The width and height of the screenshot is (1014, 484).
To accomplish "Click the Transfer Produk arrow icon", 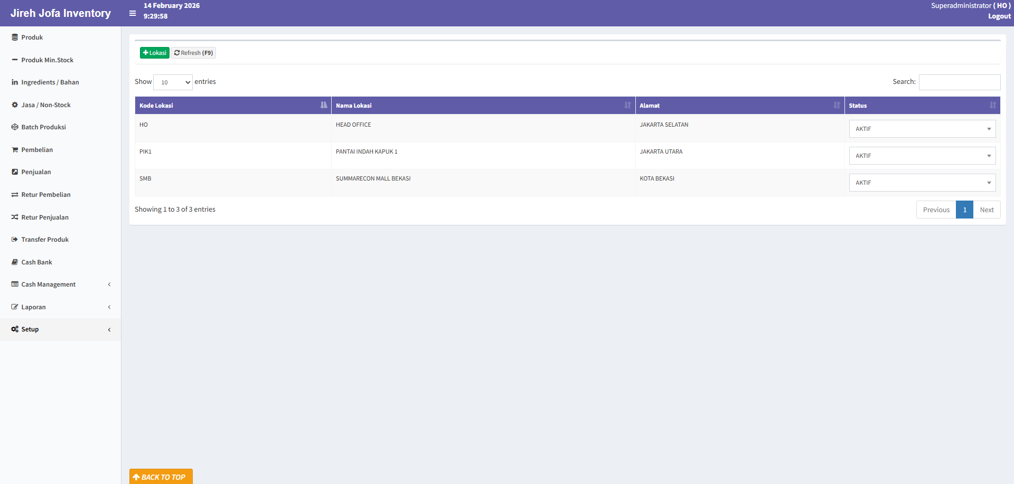I will pos(15,240).
